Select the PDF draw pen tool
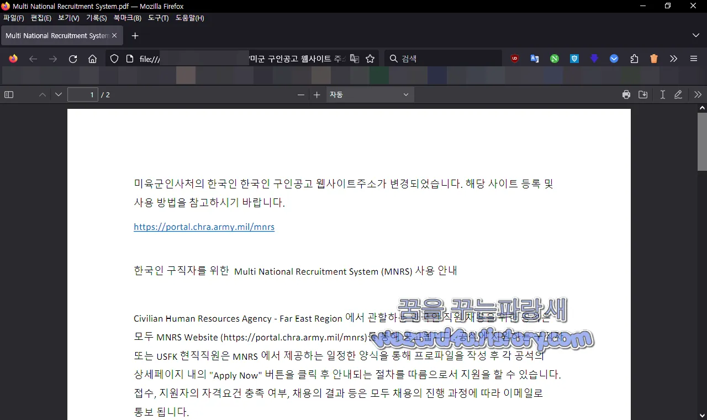 click(x=678, y=95)
